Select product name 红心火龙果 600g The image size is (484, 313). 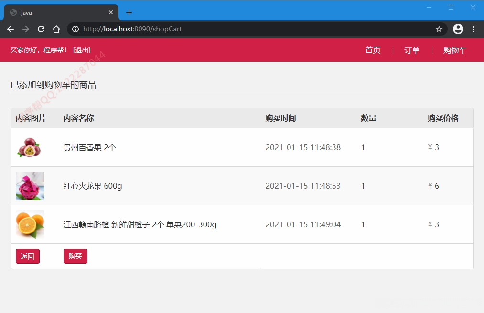[x=93, y=186]
